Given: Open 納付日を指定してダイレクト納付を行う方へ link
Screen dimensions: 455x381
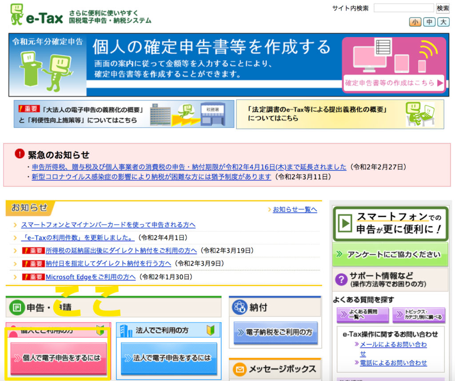Looking at the screenshot, I should (108, 263).
